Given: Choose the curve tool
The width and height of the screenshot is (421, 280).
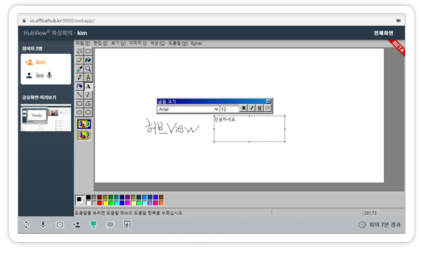Looking at the screenshot, I should coord(88,95).
